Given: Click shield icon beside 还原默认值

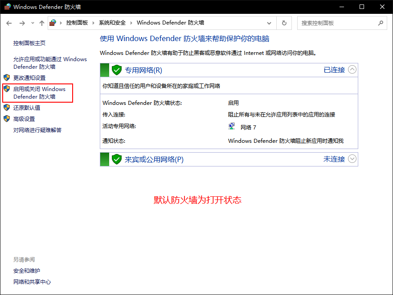Looking at the screenshot, I should pos(7,108).
